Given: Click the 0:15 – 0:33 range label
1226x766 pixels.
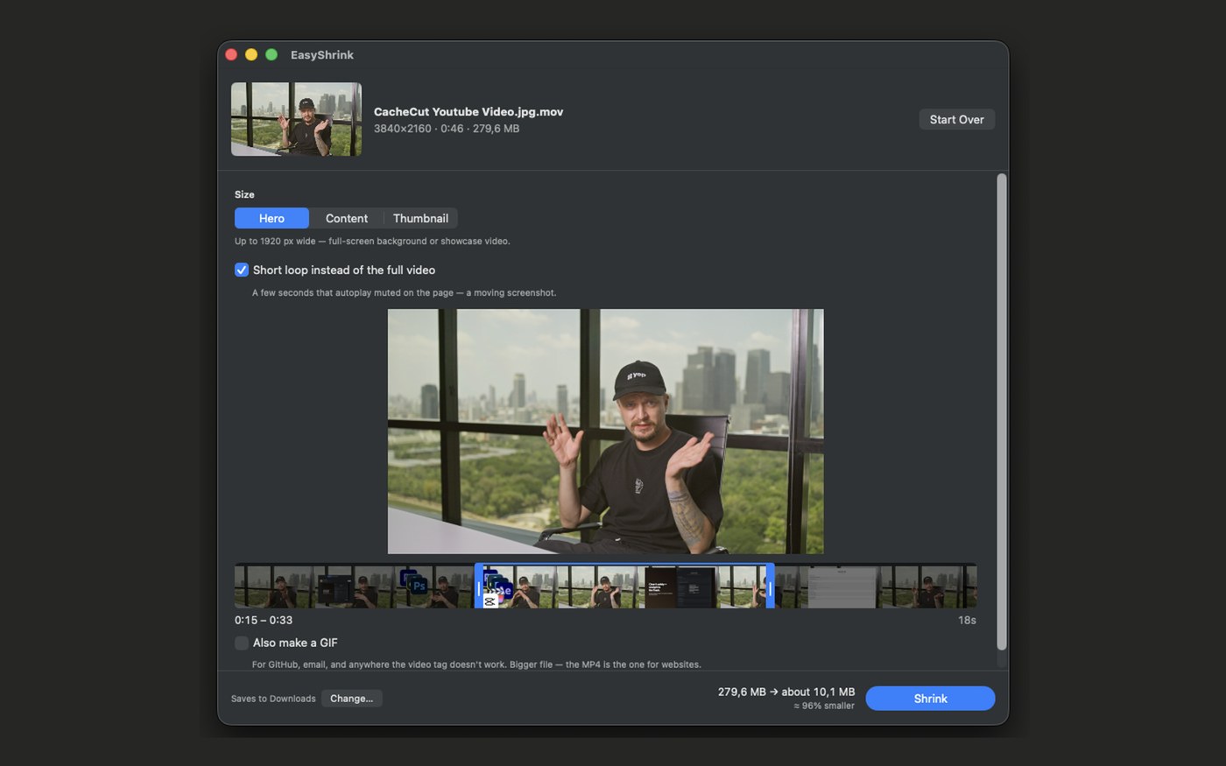Looking at the screenshot, I should click(x=264, y=620).
